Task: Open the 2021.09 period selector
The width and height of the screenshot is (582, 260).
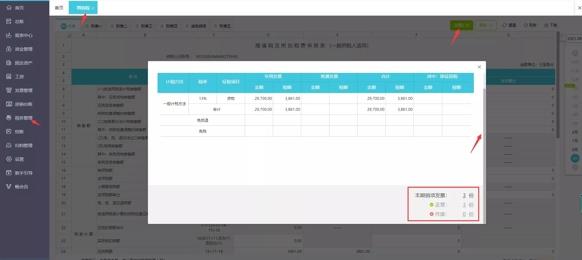Action: coord(574,38)
